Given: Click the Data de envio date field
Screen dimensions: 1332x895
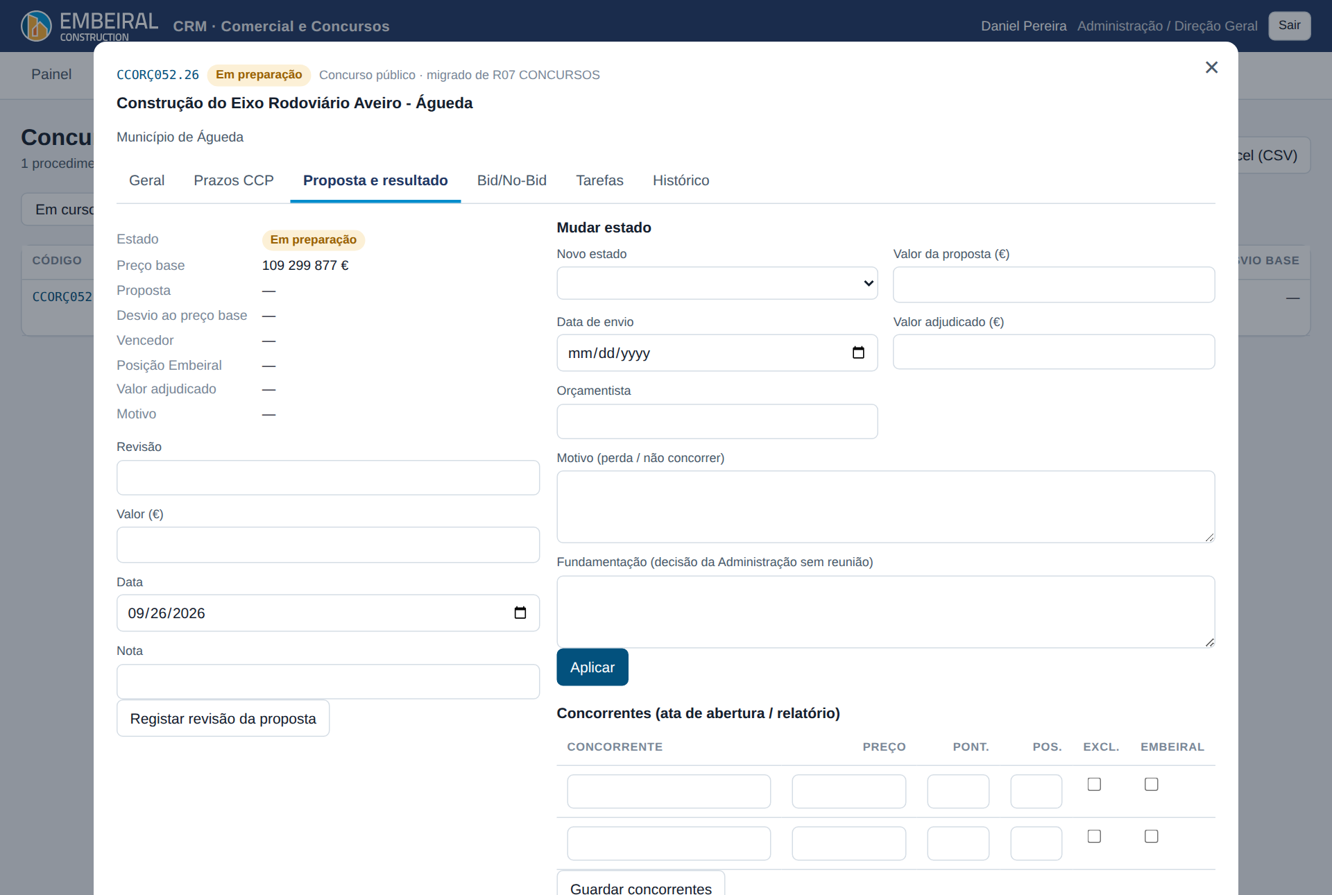Looking at the screenshot, I should tap(717, 352).
